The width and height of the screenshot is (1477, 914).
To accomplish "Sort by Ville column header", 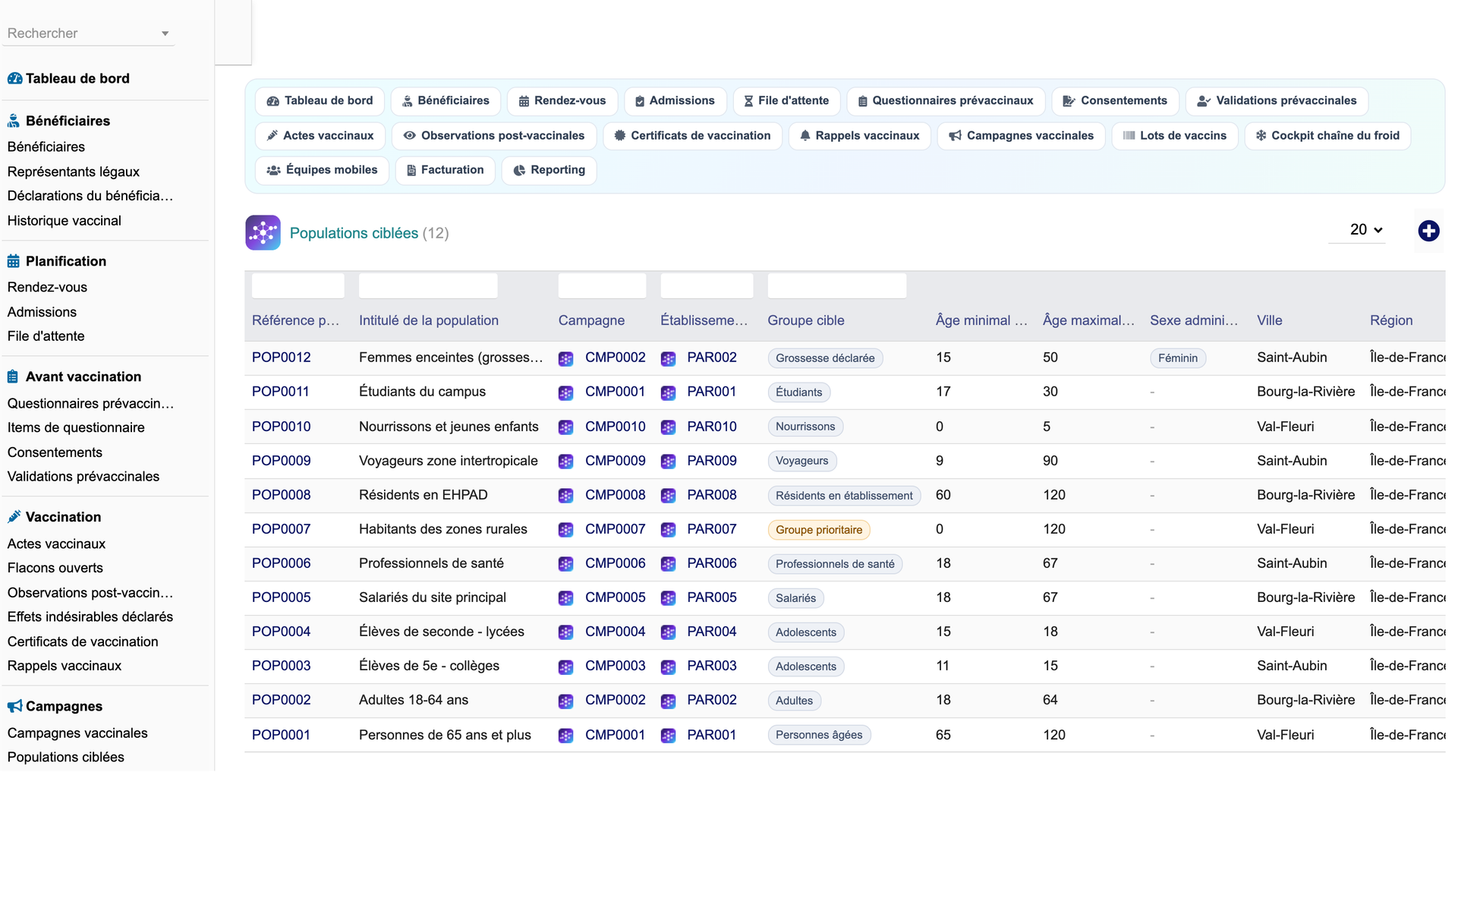I will point(1270,320).
